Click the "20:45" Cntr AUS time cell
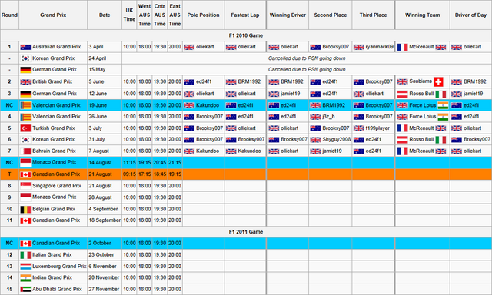This screenshot has height=295, width=492. click(159, 162)
